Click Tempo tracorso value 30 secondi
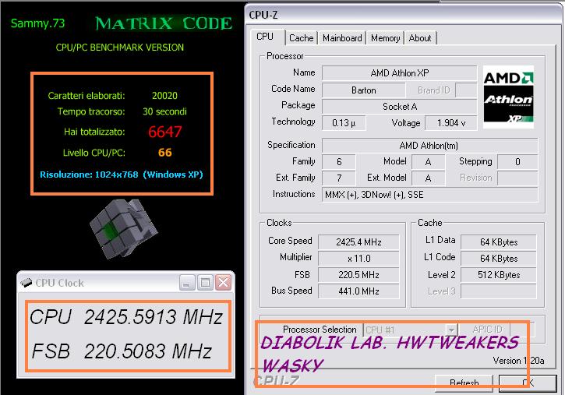Screen dimensions: 565x395 click(x=164, y=111)
